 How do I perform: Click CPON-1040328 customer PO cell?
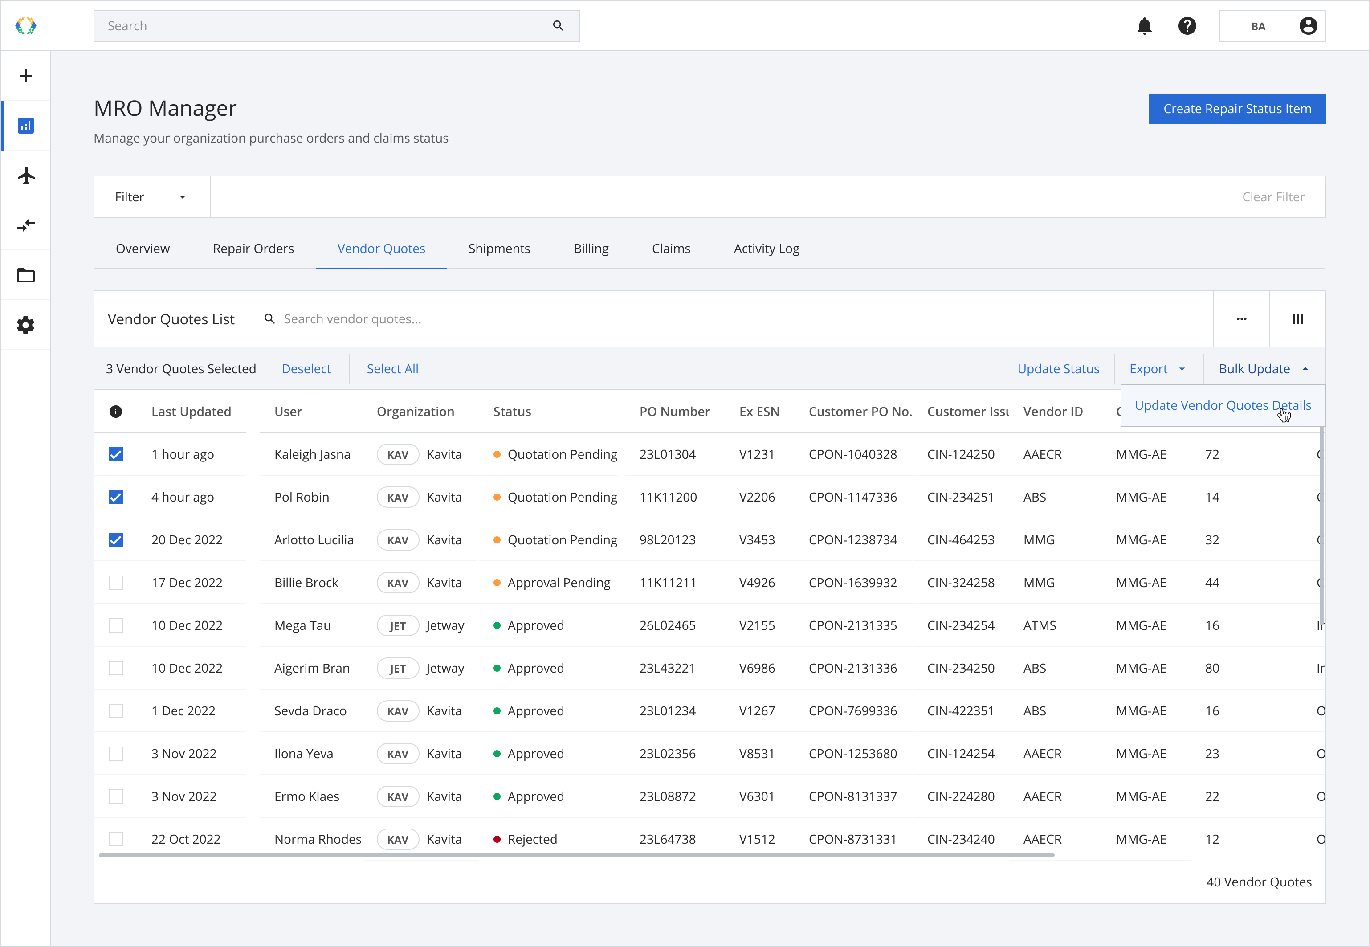click(x=852, y=454)
